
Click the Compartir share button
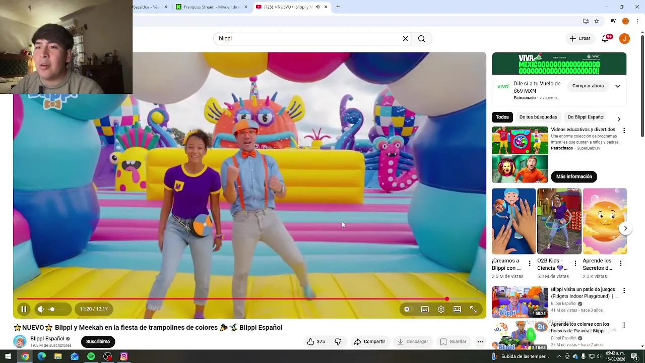[369, 342]
